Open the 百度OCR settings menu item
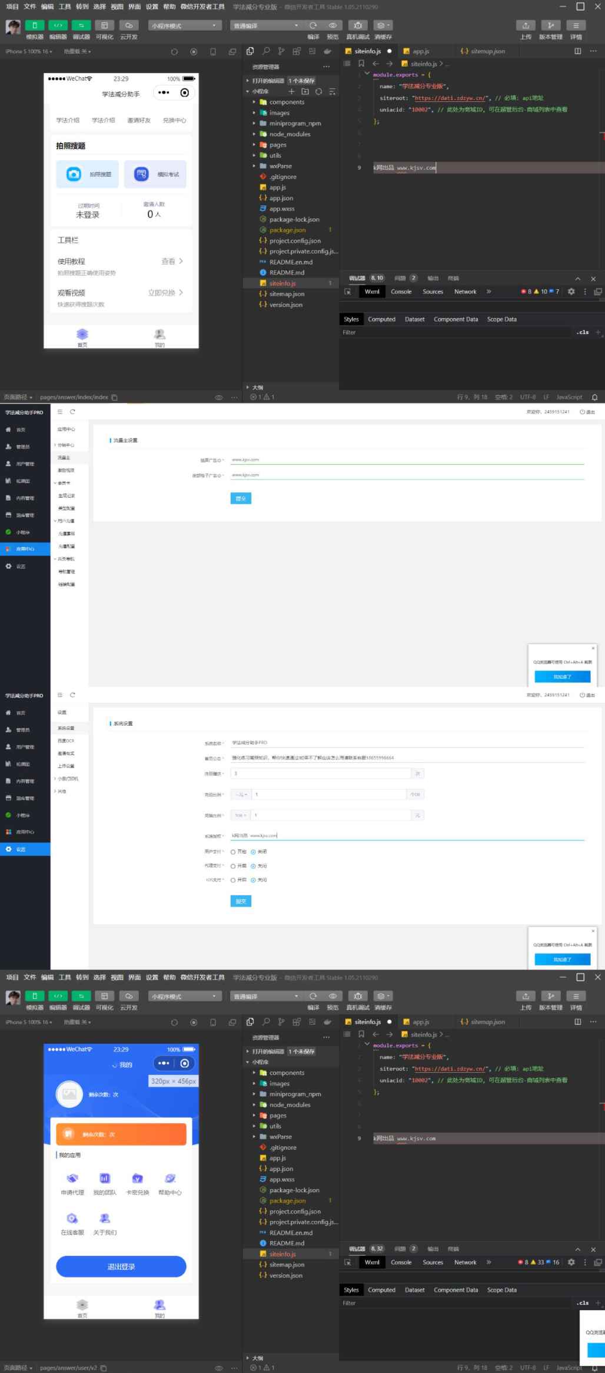 [x=66, y=741]
